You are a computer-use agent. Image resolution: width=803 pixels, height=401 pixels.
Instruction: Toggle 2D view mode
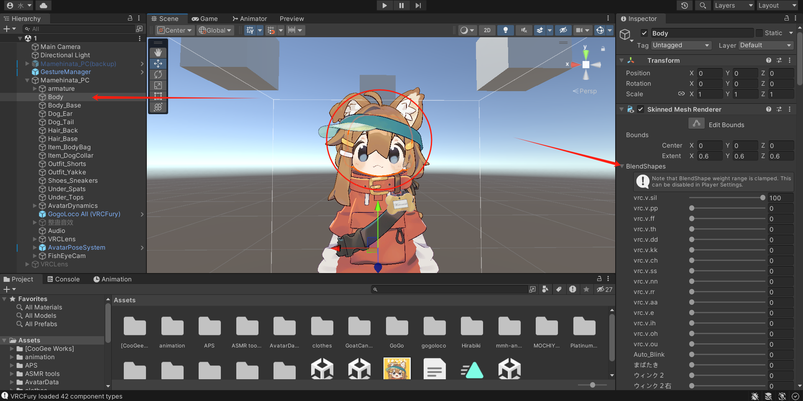(x=487, y=30)
